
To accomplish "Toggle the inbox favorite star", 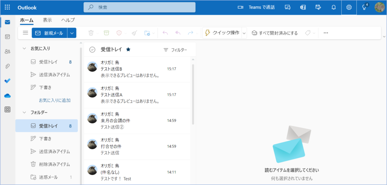I will point(128,50).
